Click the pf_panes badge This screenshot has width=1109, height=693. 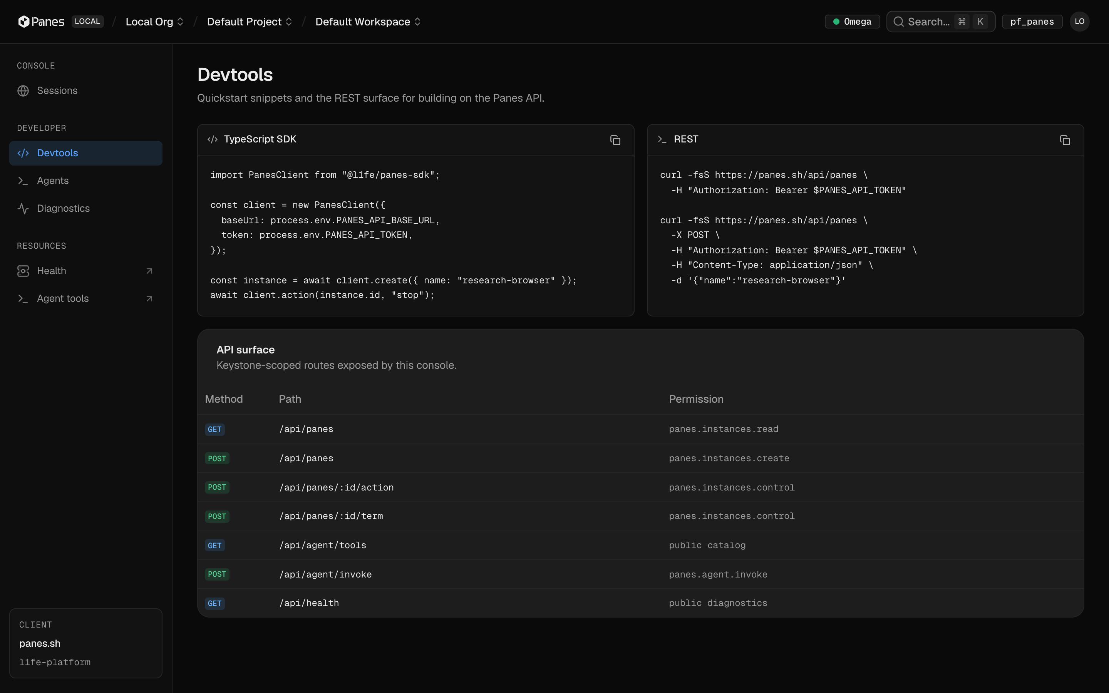[1032, 22]
